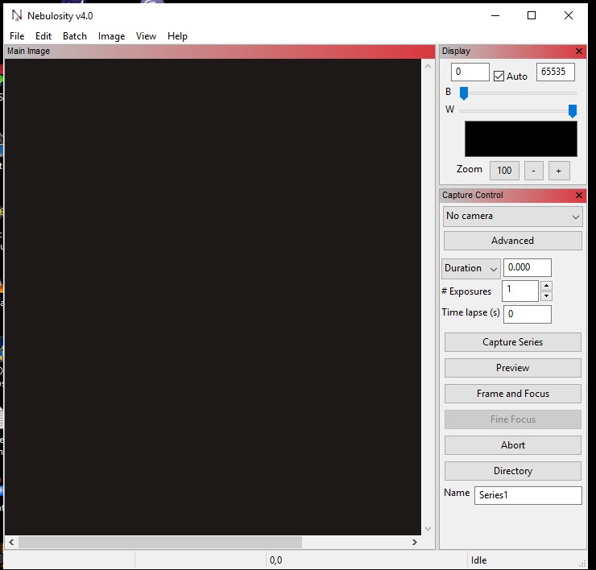Viewport: 596px width, 570px height.
Task: Click the duration value field 0.000
Action: click(527, 267)
